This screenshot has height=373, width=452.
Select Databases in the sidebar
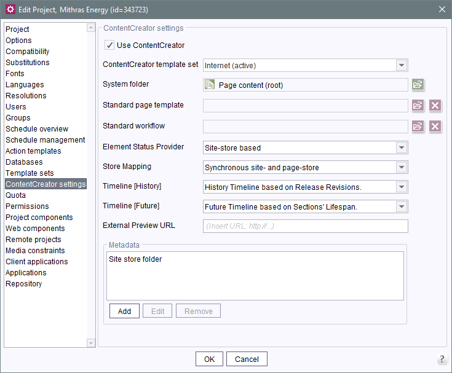point(24,162)
